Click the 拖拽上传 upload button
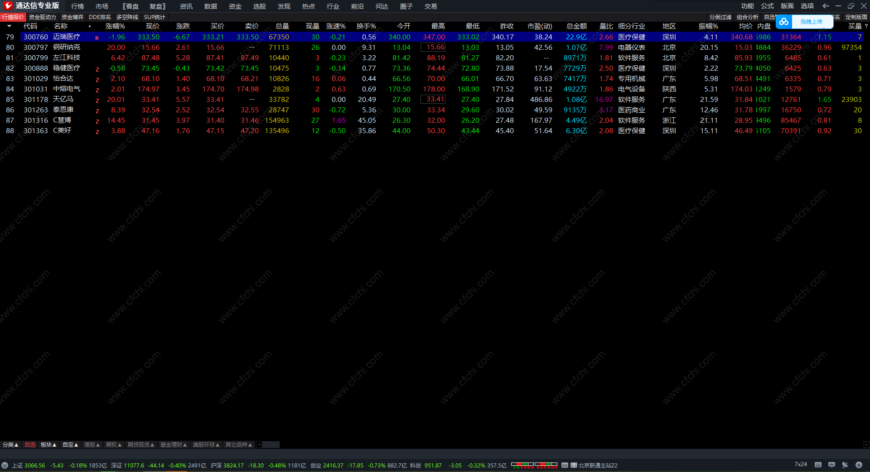870x472 pixels. [812, 21]
